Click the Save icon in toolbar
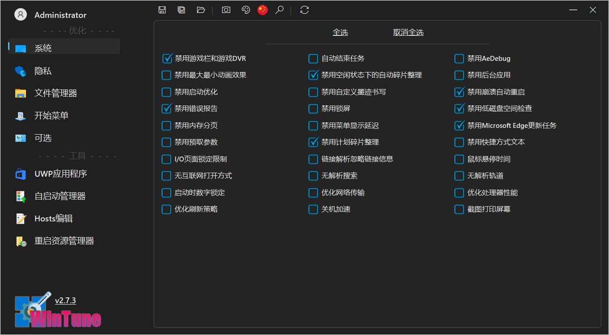 162,10
